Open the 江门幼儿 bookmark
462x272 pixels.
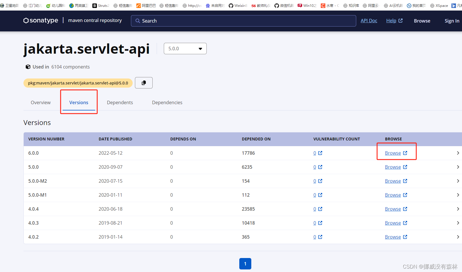[32, 5]
